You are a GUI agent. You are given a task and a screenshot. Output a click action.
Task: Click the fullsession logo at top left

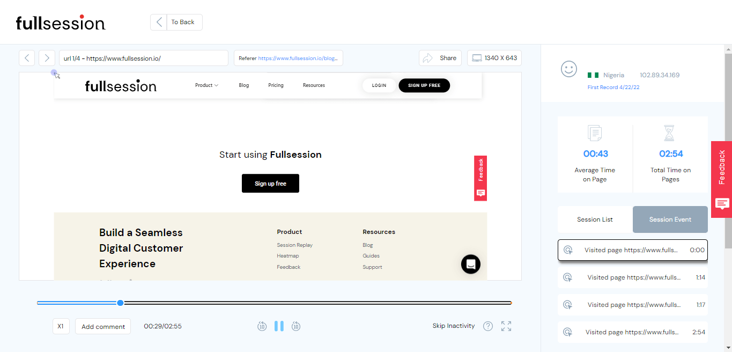tap(61, 23)
